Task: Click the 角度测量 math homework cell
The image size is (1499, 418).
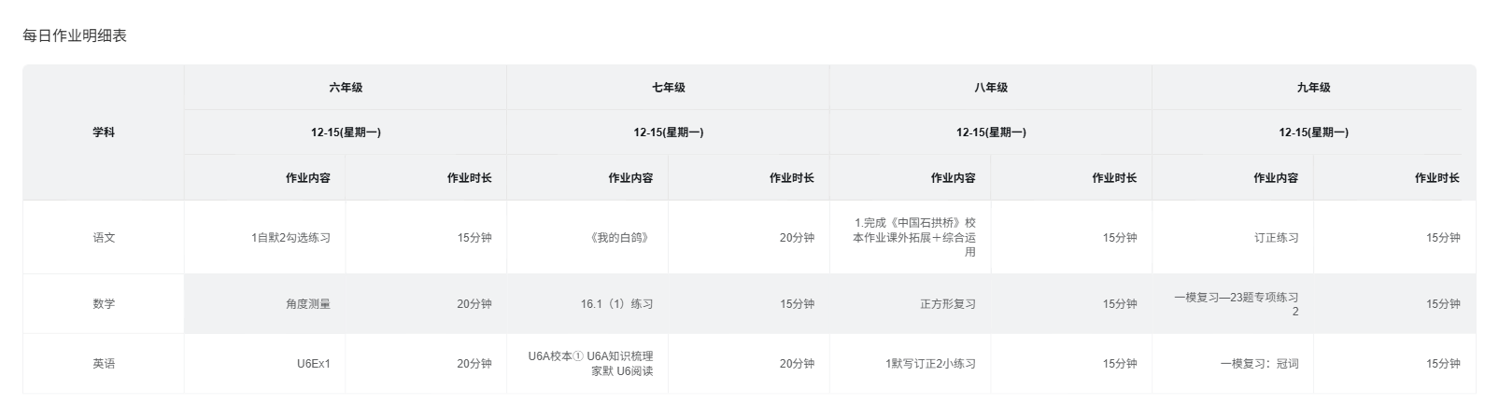Action: coord(308,304)
